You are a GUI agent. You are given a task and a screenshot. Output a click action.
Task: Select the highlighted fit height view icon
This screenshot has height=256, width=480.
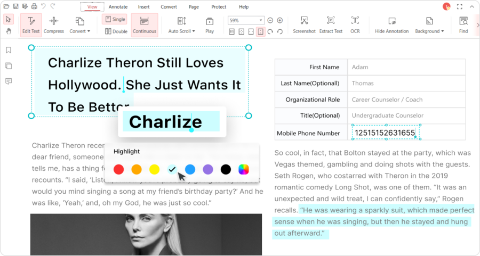click(260, 31)
